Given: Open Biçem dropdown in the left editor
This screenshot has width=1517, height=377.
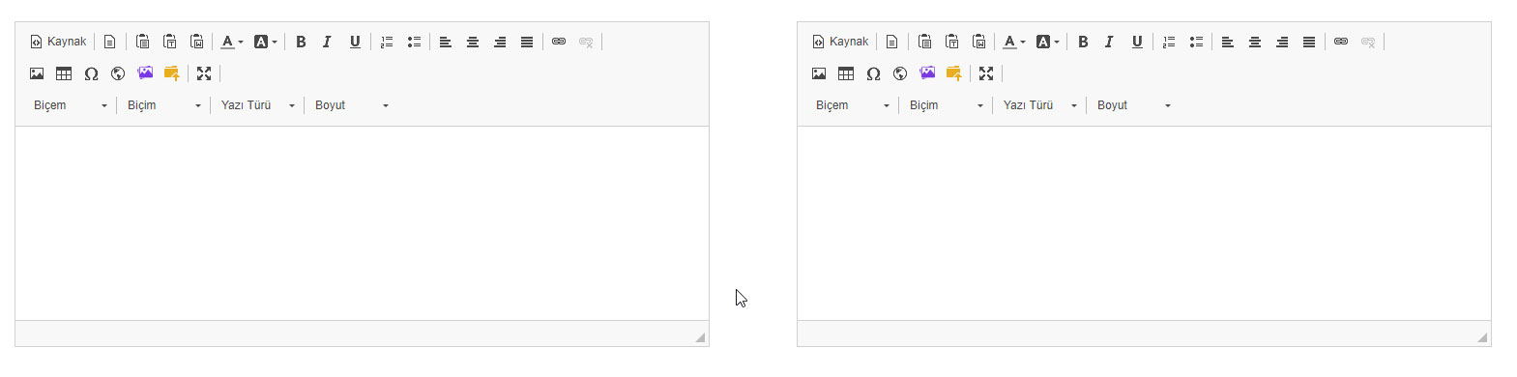Looking at the screenshot, I should (x=71, y=105).
